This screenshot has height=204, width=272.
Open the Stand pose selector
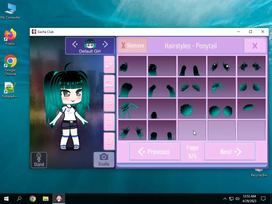(39, 160)
